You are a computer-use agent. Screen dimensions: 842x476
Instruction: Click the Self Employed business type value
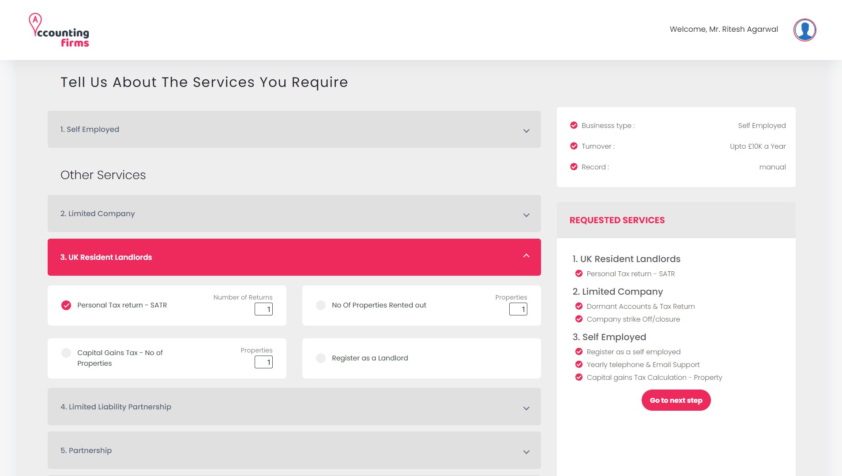pos(762,125)
